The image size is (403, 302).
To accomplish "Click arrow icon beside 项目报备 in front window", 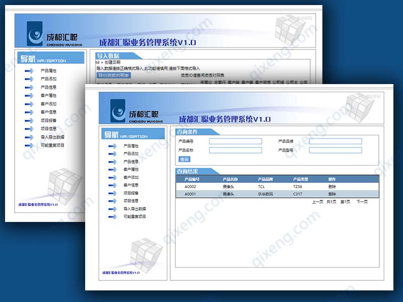I will click(x=112, y=193).
